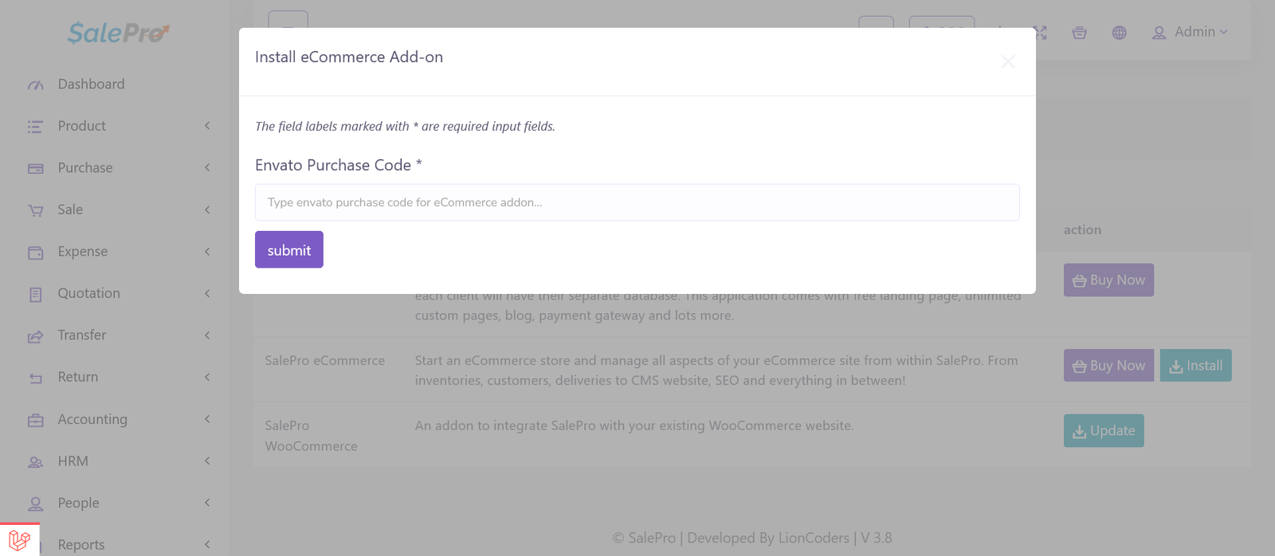1275x556 pixels.
Task: Click the Sale cart icon in sidebar
Action: click(x=36, y=210)
